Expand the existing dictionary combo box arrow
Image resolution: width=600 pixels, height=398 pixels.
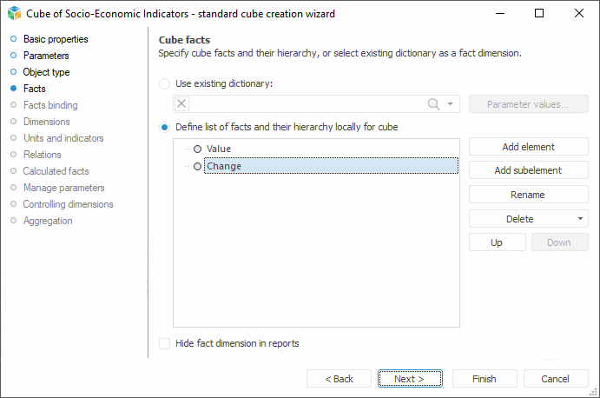click(x=451, y=104)
